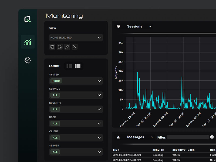
Task: Expand the Severity dropdown
Action: (x=76, y=109)
